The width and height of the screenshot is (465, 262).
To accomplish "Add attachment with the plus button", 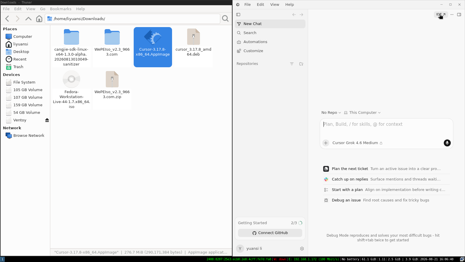I will click(x=326, y=143).
